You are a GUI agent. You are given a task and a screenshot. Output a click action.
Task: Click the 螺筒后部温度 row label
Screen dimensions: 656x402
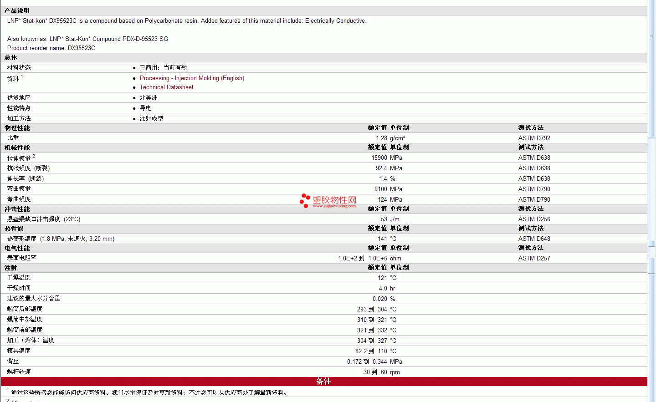coord(25,309)
